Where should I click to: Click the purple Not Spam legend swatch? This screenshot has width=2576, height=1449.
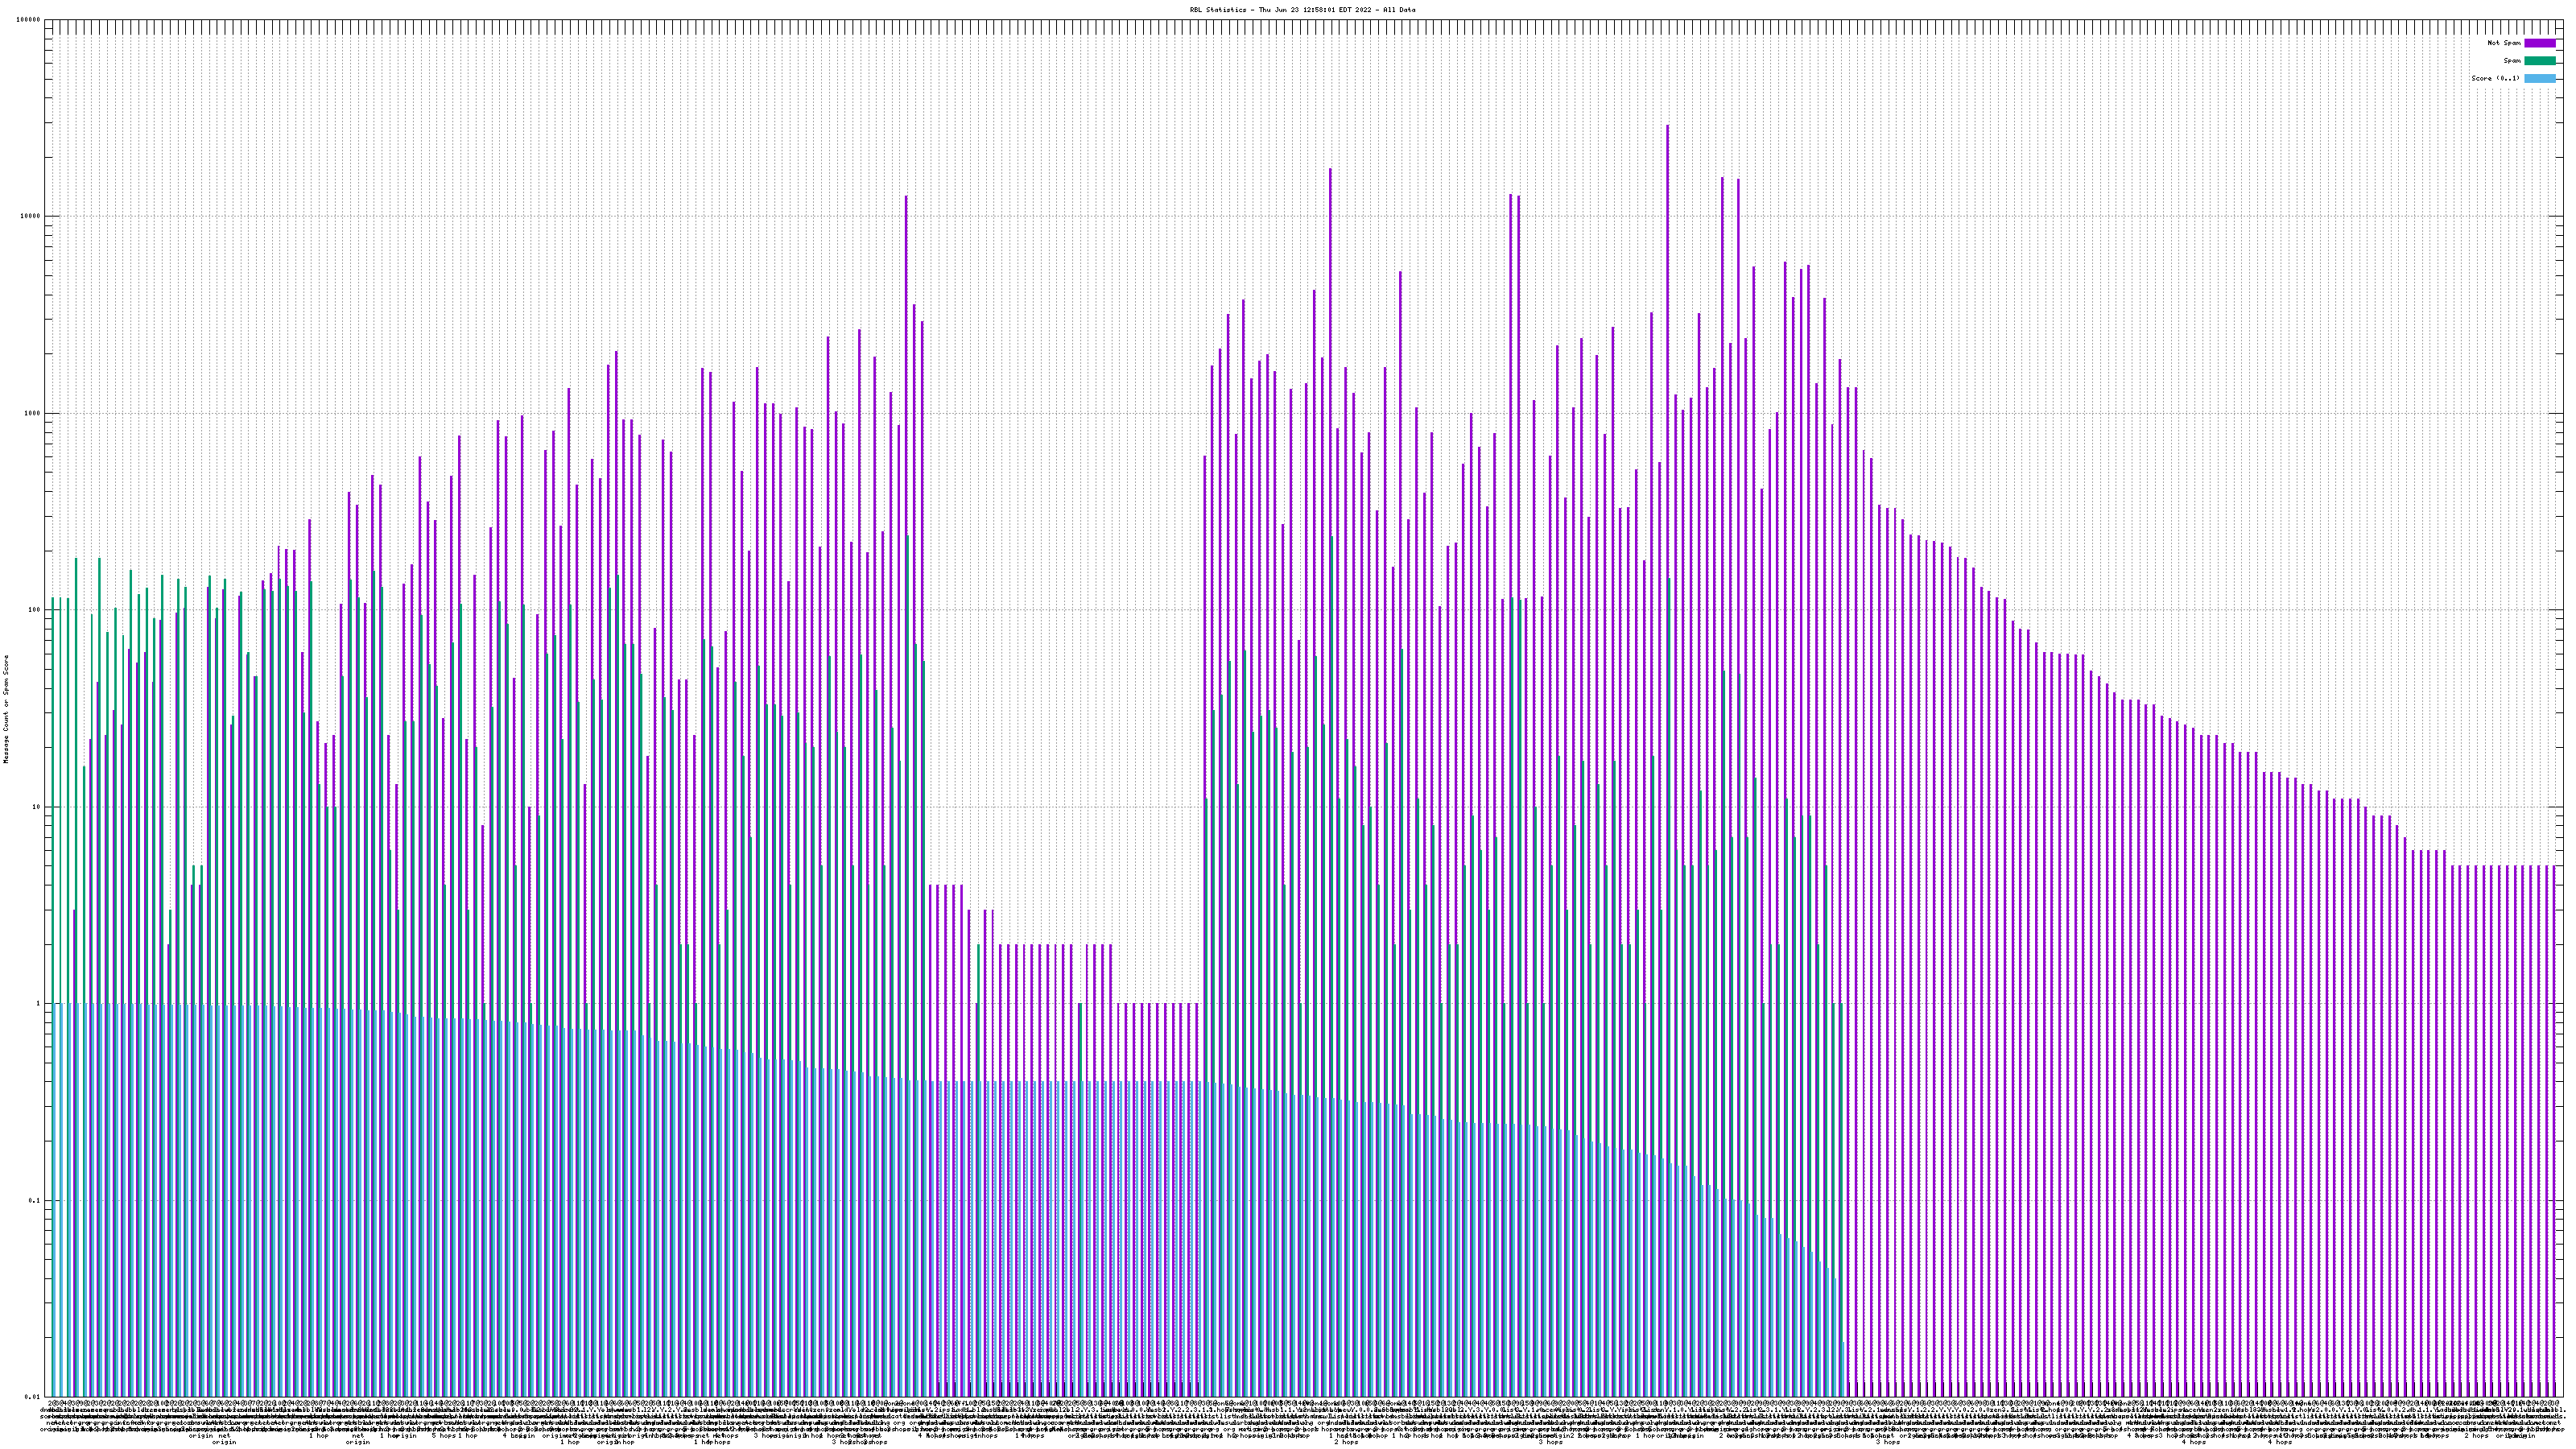coord(2539,43)
